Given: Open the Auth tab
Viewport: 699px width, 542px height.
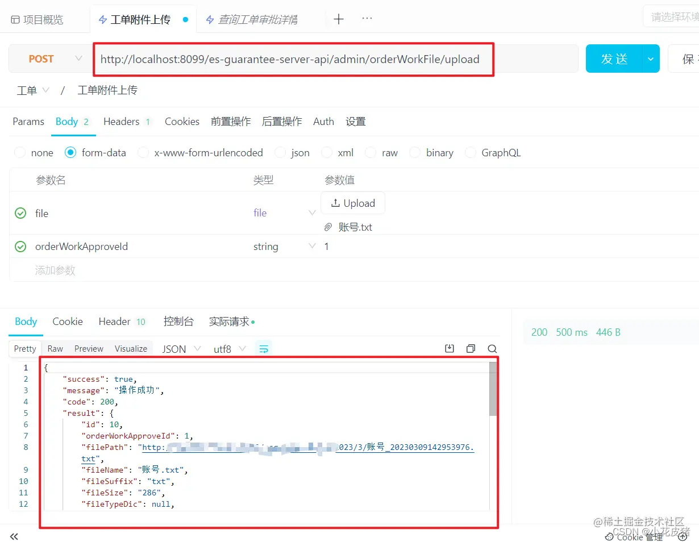Looking at the screenshot, I should [x=323, y=122].
